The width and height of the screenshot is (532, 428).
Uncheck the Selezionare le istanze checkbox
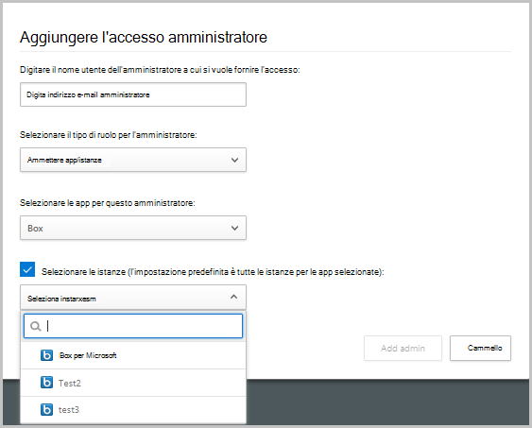pos(27,269)
